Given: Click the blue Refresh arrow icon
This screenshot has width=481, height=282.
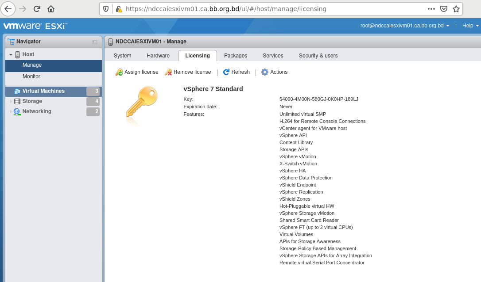Looking at the screenshot, I should (x=226, y=72).
